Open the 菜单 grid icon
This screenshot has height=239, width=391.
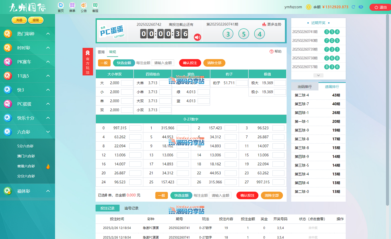72,5
